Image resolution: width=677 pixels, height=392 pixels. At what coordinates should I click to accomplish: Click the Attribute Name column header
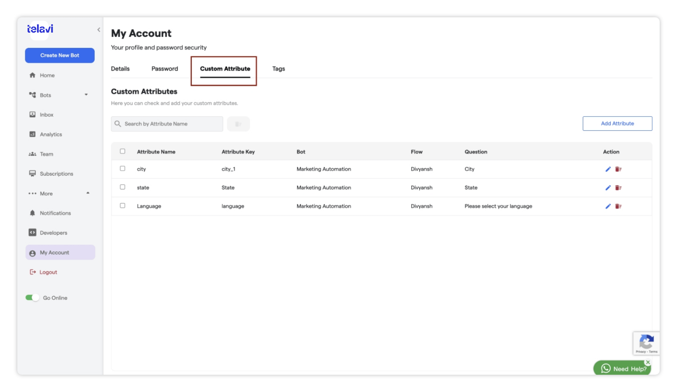pos(156,152)
